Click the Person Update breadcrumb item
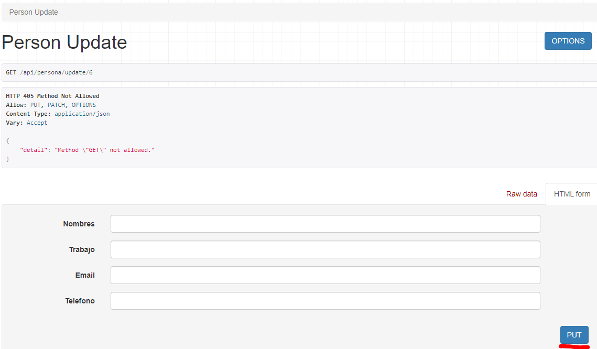This screenshot has height=349, width=597. [x=34, y=12]
